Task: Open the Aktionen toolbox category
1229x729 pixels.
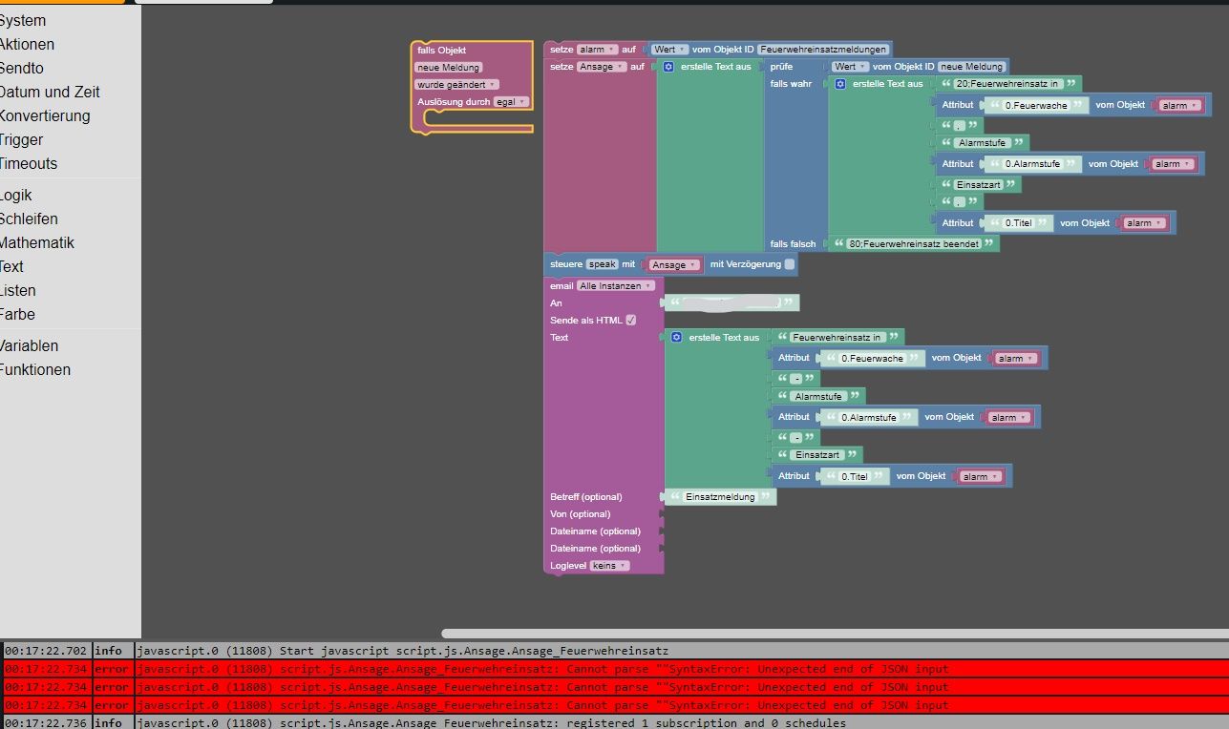Action: click(27, 44)
